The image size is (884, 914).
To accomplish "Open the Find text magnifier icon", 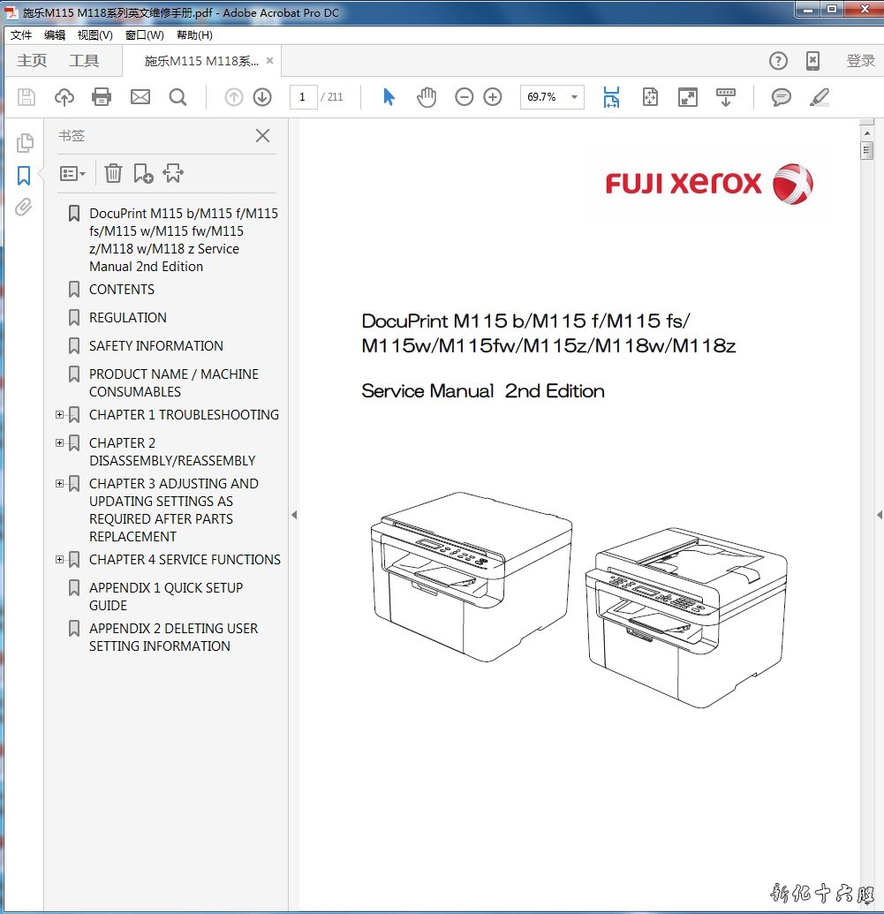I will coord(178,97).
